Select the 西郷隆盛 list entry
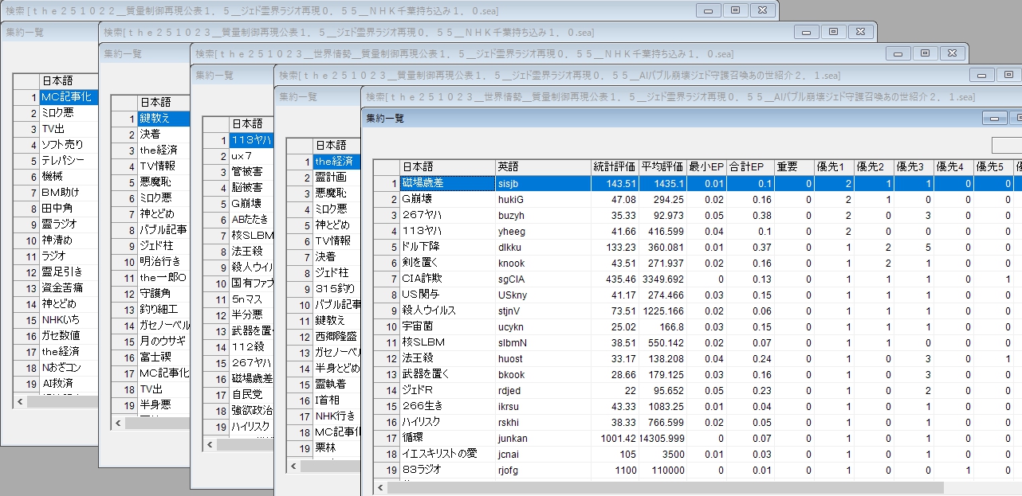Viewport: 1022px width, 496px height. (x=336, y=336)
